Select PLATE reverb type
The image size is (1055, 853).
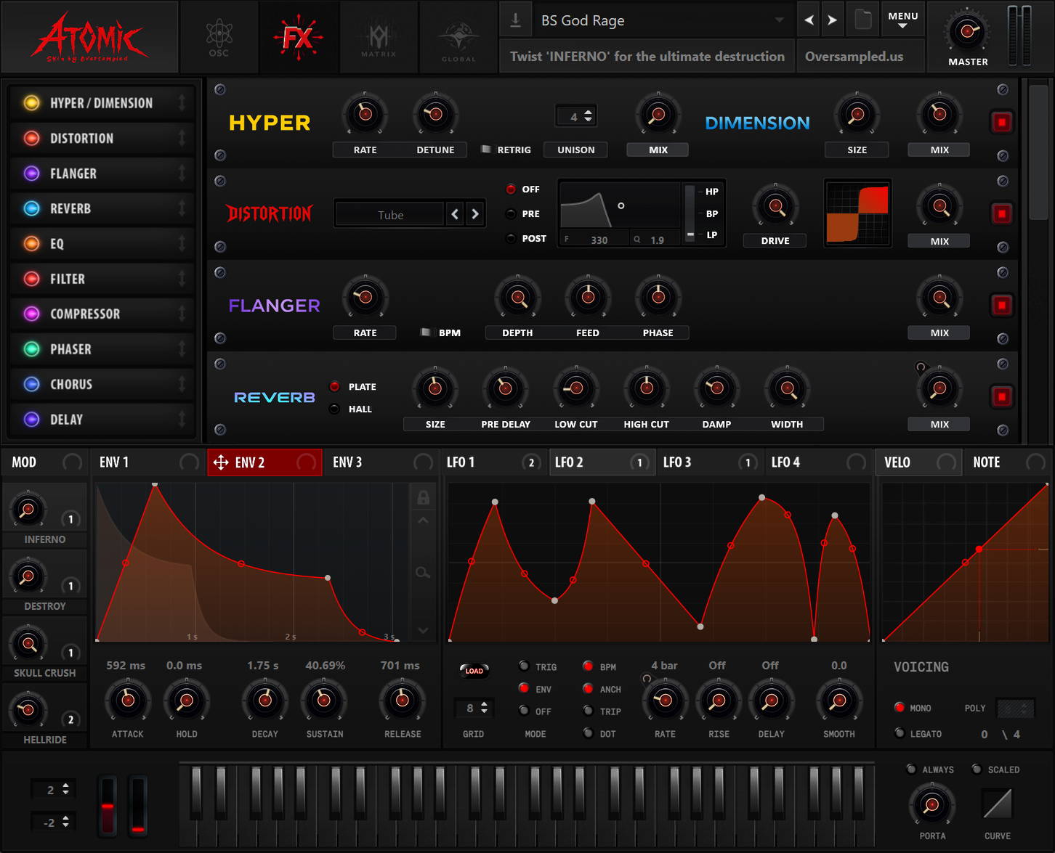pyautogui.click(x=335, y=386)
